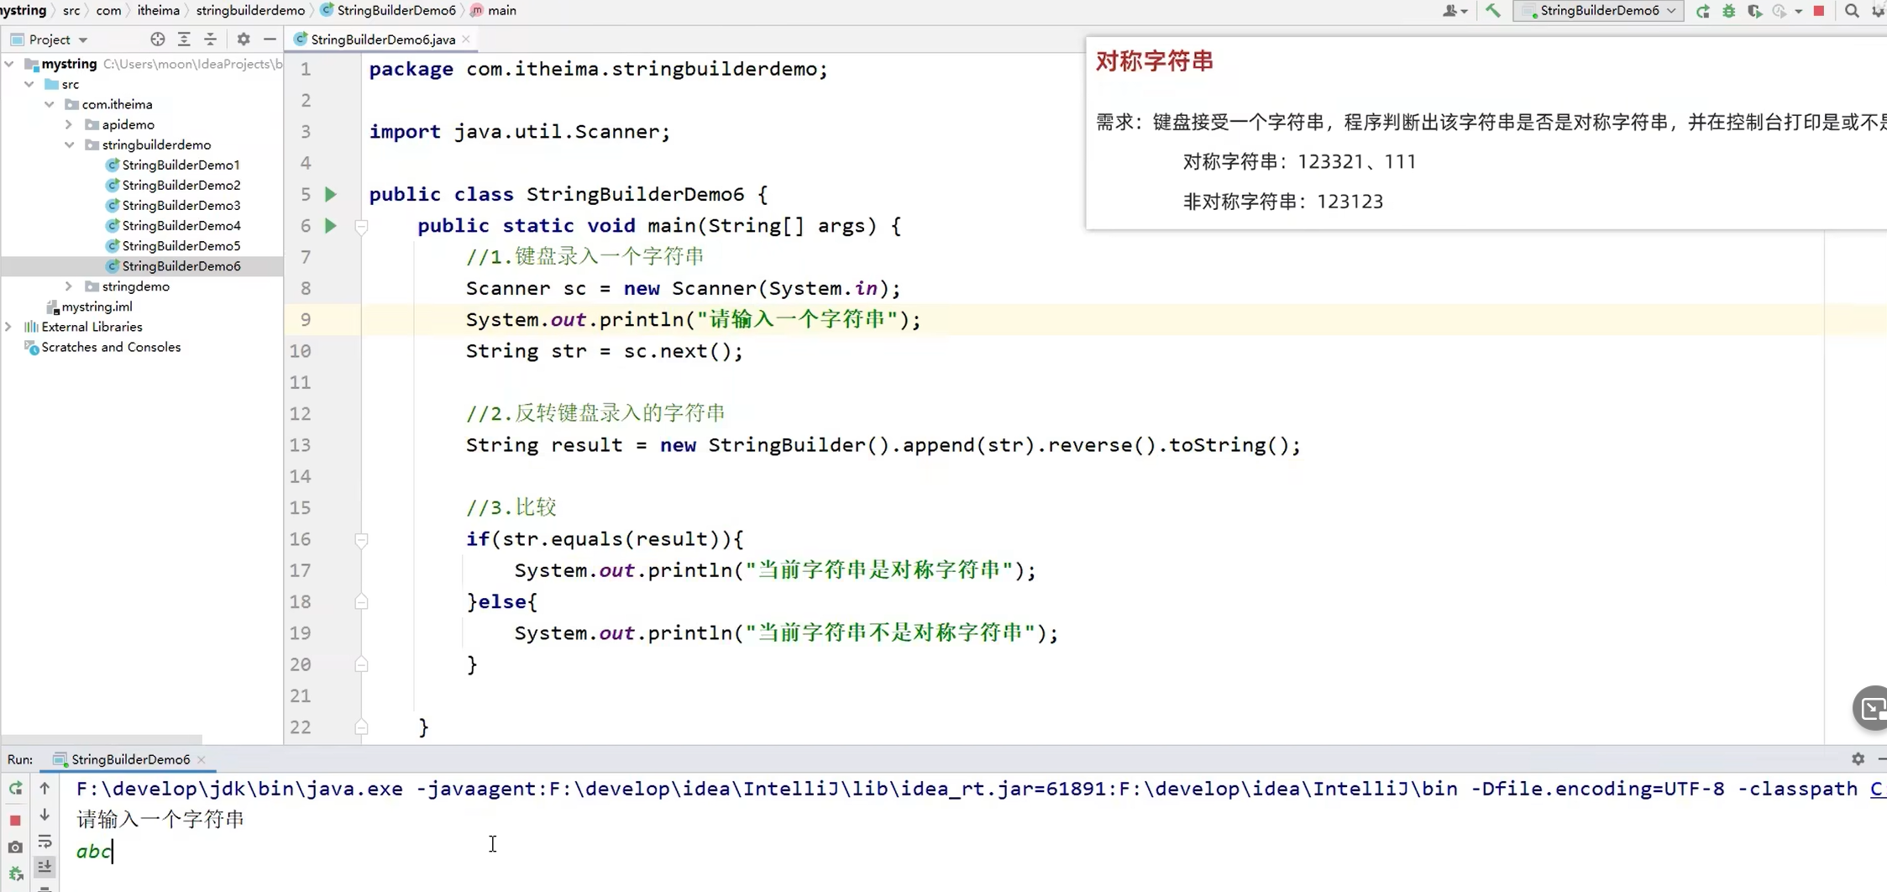Screen dimensions: 1887x892
Task: Rerun StringBuilderDemo6 in the Run panel
Action: point(14,788)
